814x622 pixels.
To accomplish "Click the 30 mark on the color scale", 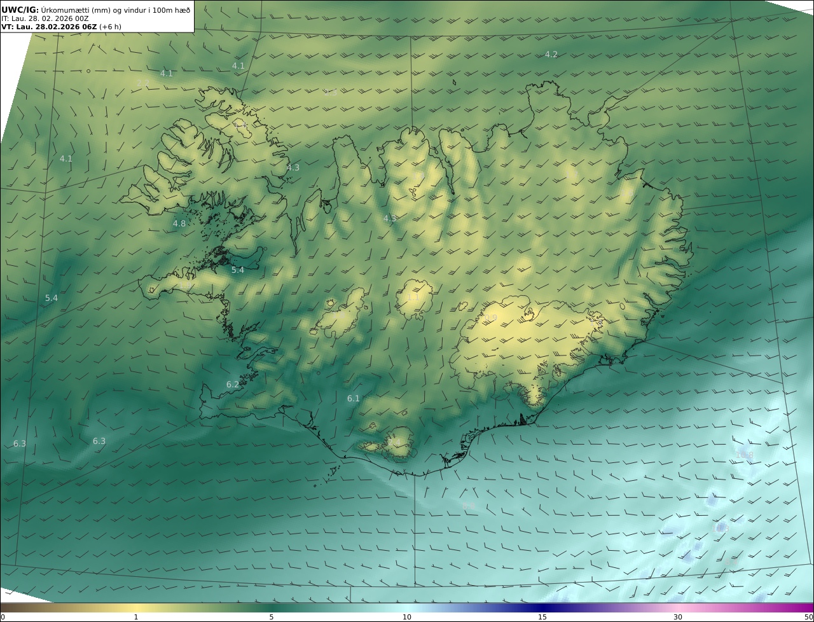I will (x=678, y=617).
